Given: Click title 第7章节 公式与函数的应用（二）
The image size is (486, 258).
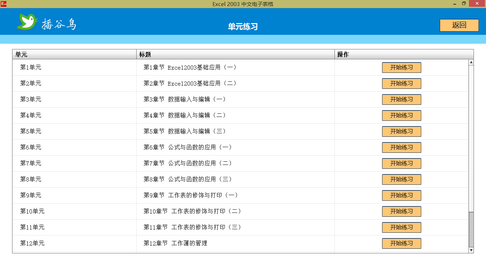Looking at the screenshot, I should click(188, 163).
